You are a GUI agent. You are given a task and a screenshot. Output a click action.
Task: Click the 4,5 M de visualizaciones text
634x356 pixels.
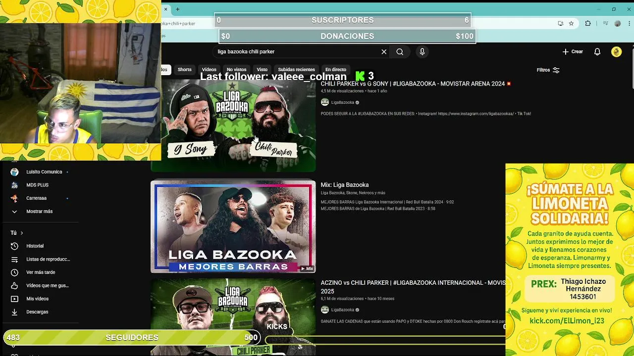(x=342, y=91)
